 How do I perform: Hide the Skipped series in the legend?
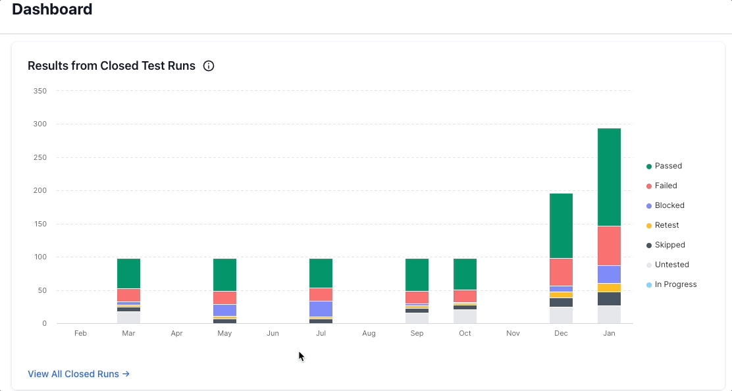(x=669, y=245)
